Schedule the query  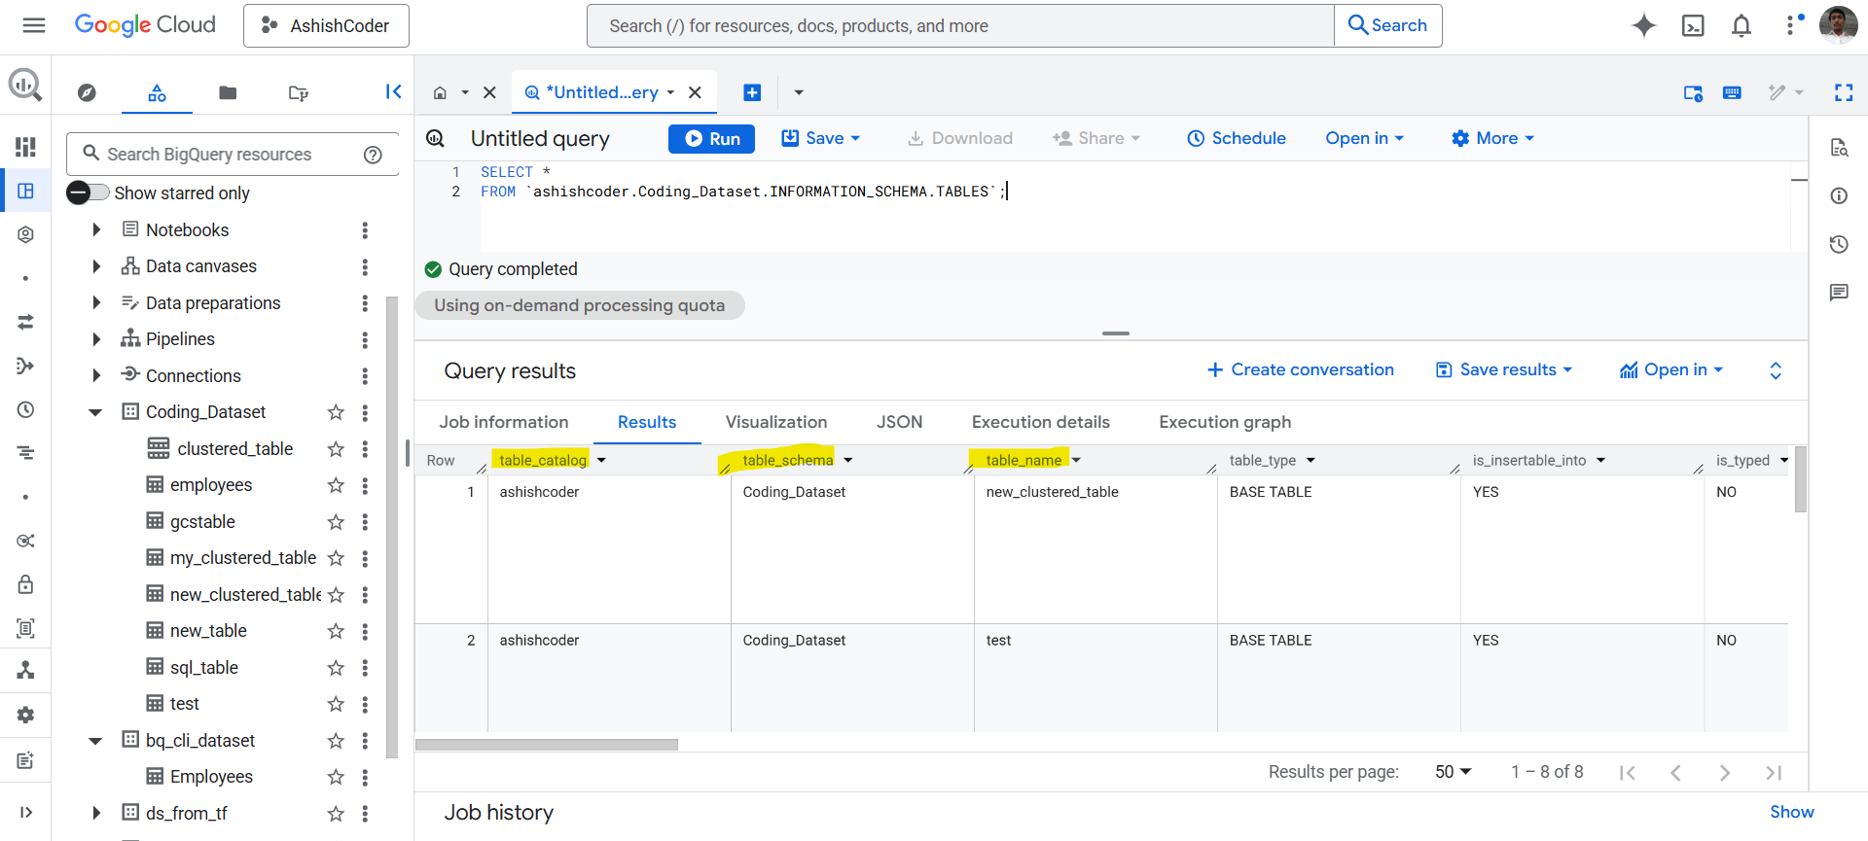[1237, 138]
